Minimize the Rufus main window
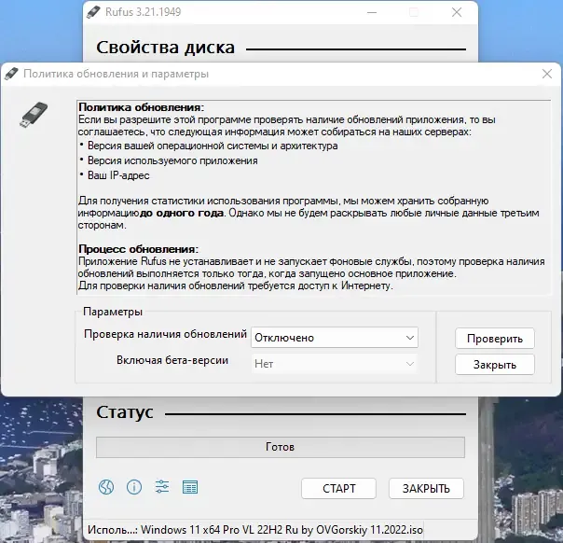Screen dimensions: 563x543 [x=372, y=12]
